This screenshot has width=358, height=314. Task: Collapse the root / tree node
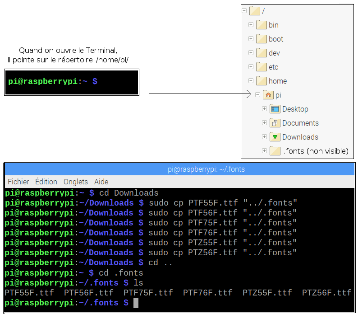244,11
